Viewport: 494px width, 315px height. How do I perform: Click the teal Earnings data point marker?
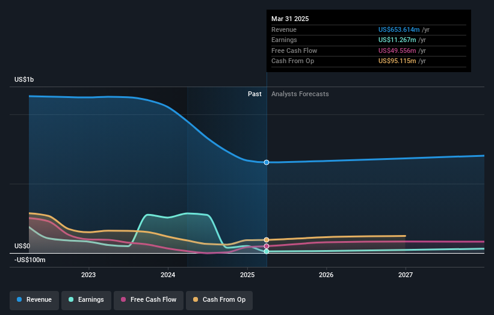click(267, 251)
